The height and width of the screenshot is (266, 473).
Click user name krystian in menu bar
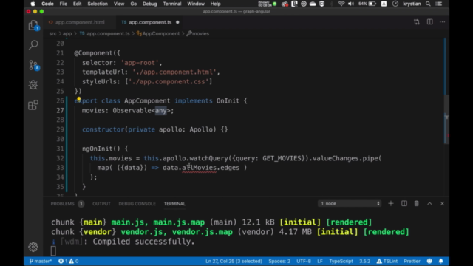coord(412,4)
